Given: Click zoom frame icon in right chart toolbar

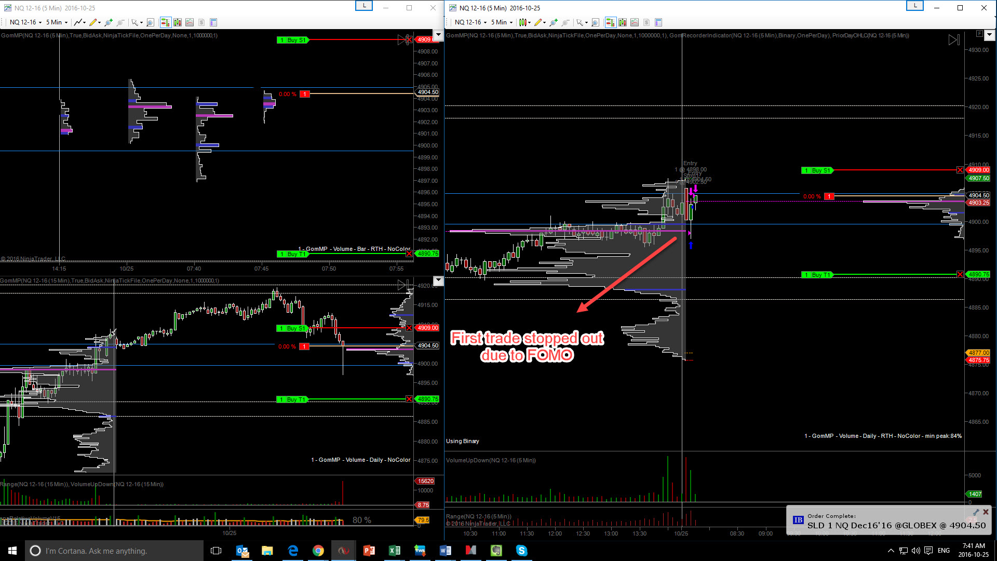Looking at the screenshot, I should [x=596, y=22].
